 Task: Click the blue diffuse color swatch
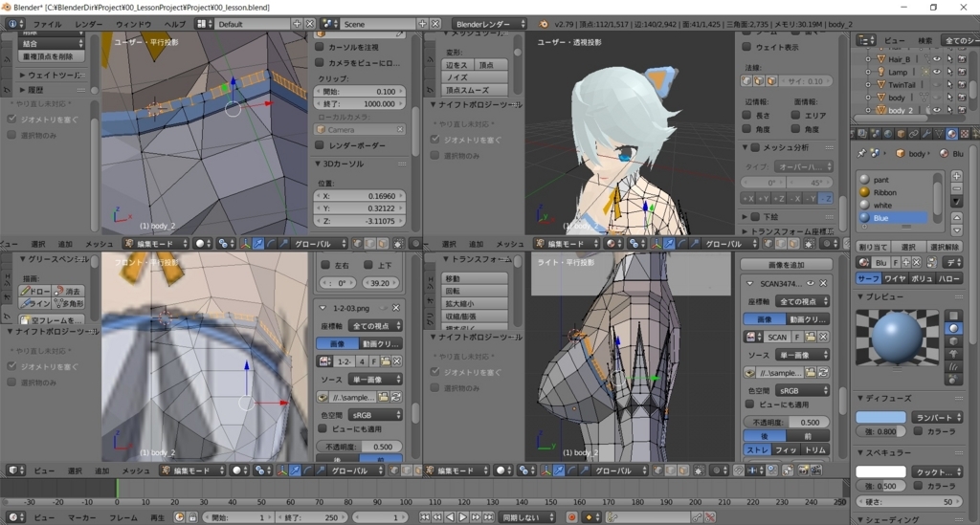pos(880,417)
